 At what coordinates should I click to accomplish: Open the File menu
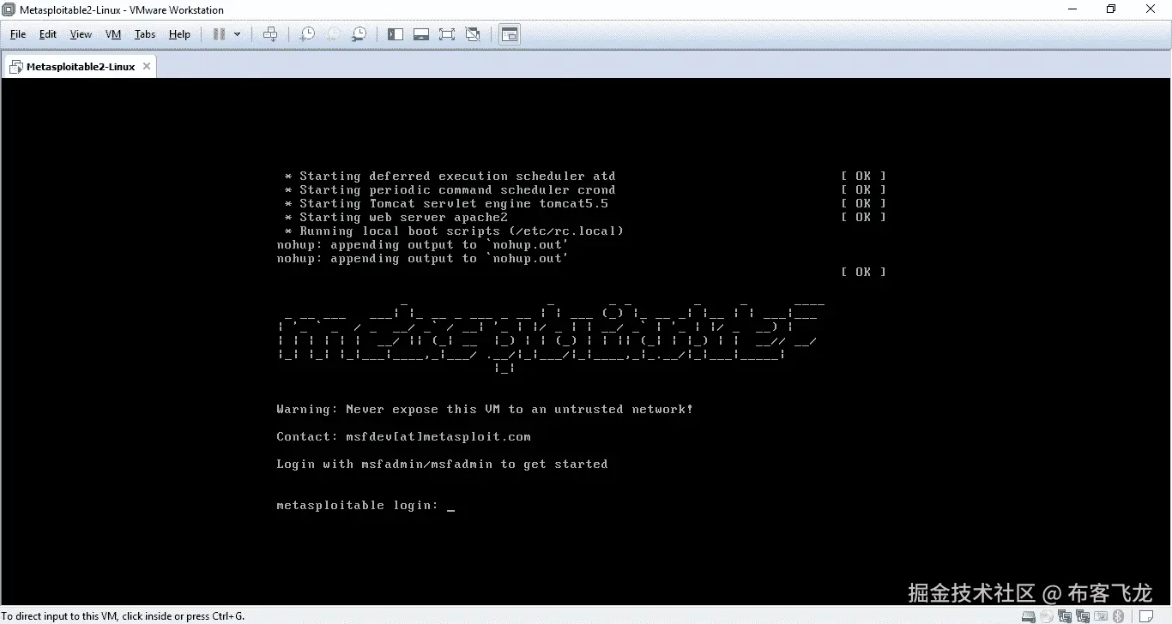pyautogui.click(x=18, y=34)
